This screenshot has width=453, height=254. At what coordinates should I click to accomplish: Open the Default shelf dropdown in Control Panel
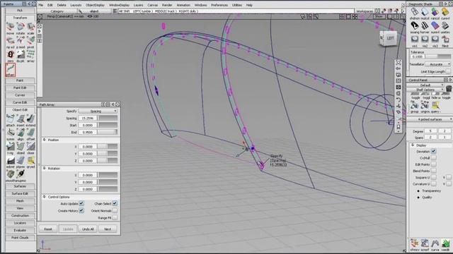pyautogui.click(x=426, y=85)
